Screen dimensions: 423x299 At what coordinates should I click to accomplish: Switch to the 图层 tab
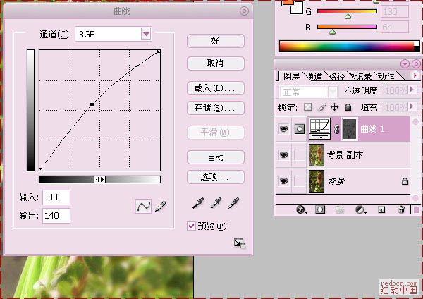tap(292, 77)
